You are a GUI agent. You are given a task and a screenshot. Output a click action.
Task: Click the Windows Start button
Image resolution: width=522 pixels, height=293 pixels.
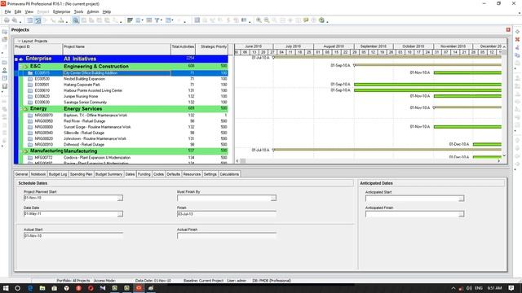click(6, 288)
